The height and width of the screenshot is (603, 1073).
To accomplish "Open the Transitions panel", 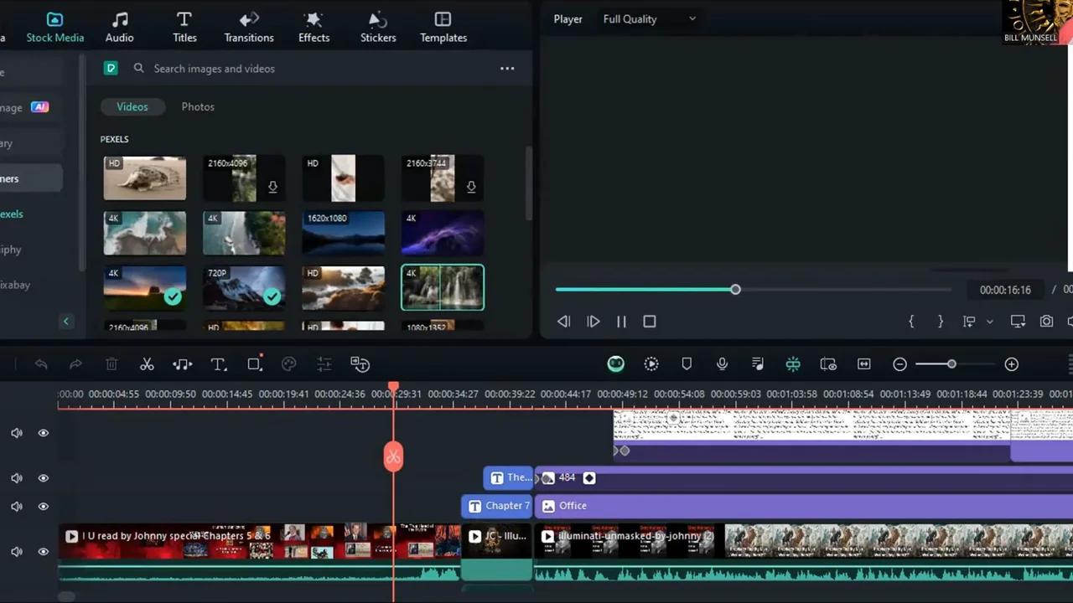I will [249, 26].
